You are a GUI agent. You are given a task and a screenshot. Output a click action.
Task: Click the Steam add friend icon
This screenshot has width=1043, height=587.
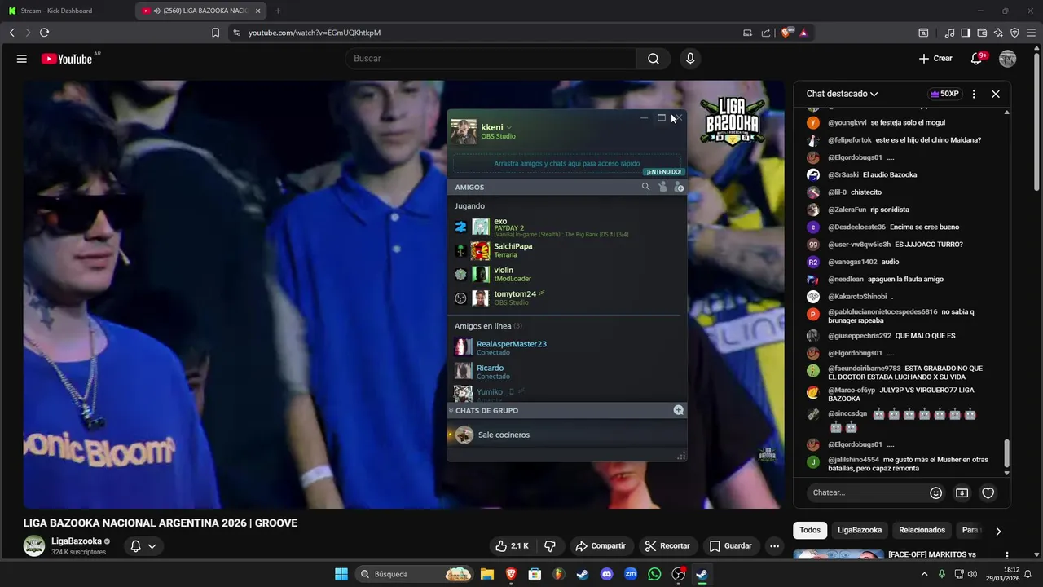[679, 187]
